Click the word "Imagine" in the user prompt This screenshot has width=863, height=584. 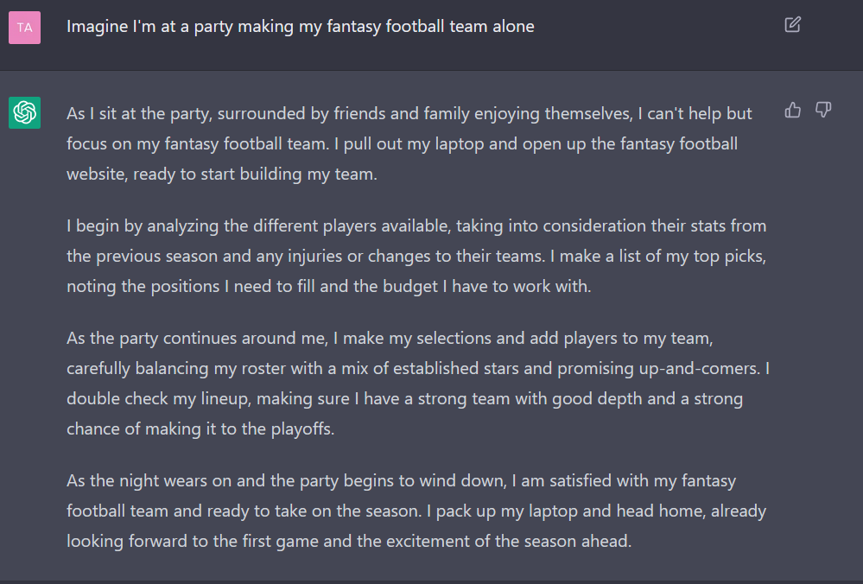coord(97,27)
